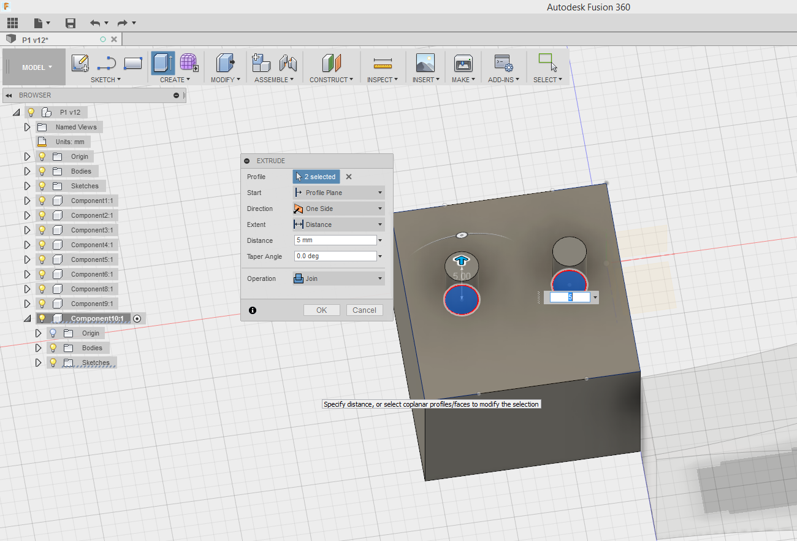This screenshot has height=541, width=797.
Task: Click the Select tool icon
Action: point(547,63)
